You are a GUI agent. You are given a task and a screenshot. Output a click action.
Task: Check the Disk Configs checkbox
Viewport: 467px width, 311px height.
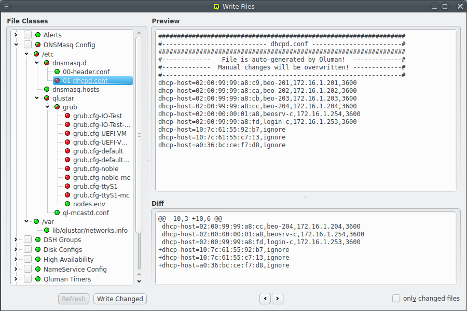(x=28, y=249)
